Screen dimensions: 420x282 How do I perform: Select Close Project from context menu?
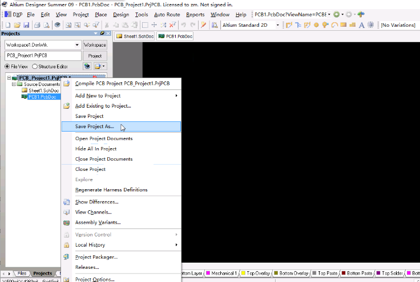[x=121, y=169]
